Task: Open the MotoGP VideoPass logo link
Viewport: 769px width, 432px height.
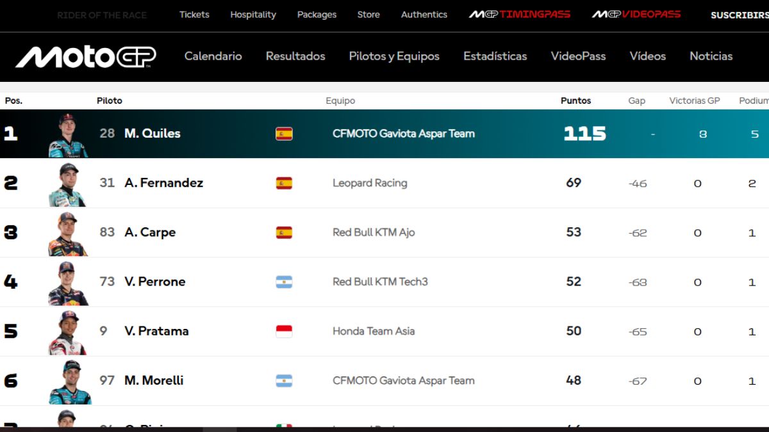Action: pos(636,14)
